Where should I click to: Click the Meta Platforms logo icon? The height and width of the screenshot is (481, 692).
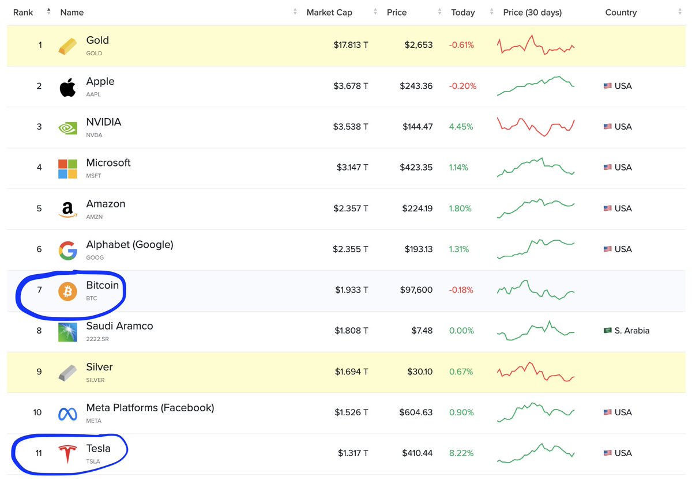(67, 414)
